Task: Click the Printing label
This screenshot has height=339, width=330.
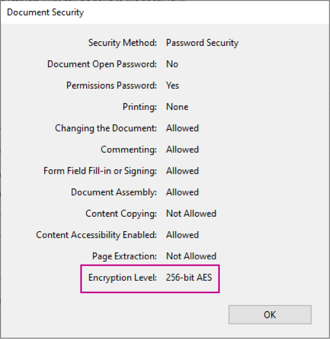Action: 140,107
